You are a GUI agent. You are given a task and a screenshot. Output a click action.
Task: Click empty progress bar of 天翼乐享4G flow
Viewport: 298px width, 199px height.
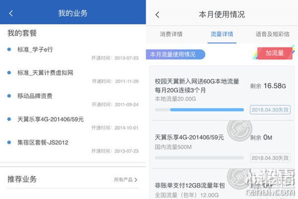[199, 158]
